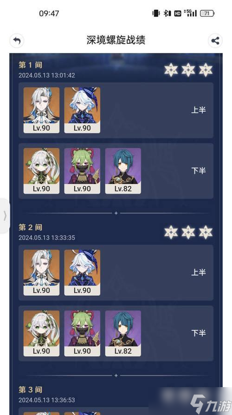Select Nahida avatar in Chamber 2 second half
Screen dimensions: 232x415
pyautogui.click(x=41, y=333)
